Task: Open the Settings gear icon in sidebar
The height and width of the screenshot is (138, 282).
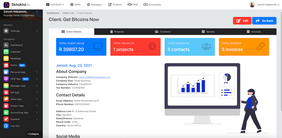Action: pyautogui.click(x=6, y=31)
